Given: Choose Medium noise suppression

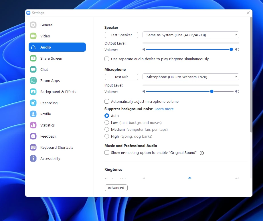Looking at the screenshot, I should (x=107, y=130).
